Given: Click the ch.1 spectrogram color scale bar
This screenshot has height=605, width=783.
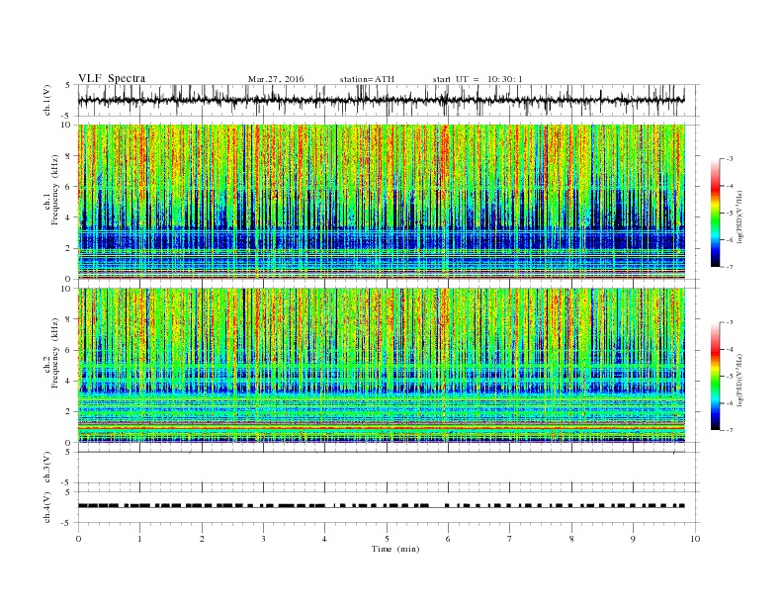Looking at the screenshot, I should pos(715,214).
